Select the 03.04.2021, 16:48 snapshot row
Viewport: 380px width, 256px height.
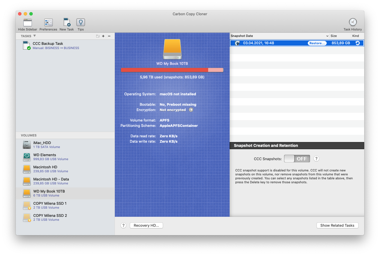(297, 43)
